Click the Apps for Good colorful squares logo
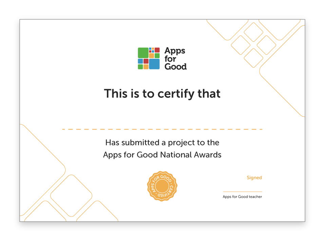The height and width of the screenshot is (241, 324). pyautogui.click(x=149, y=58)
